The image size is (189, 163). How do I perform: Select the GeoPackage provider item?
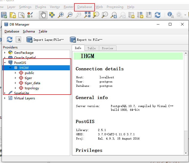(24, 53)
